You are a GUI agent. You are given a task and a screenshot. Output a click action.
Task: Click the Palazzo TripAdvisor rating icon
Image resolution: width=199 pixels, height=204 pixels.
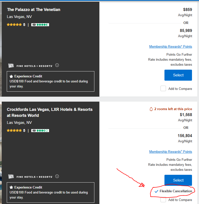40,25
